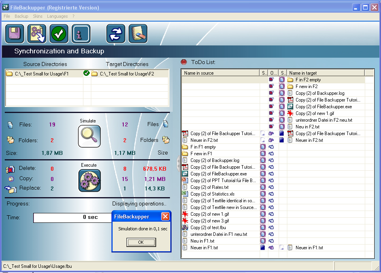
Task: Open the settings gears toolbar icon
Action: [x=37, y=34]
